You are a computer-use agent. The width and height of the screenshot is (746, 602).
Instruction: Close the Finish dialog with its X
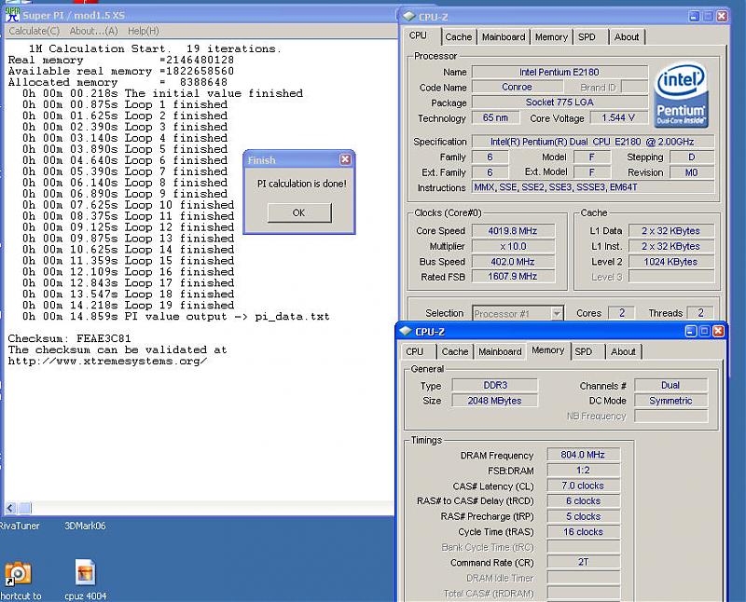pos(345,159)
